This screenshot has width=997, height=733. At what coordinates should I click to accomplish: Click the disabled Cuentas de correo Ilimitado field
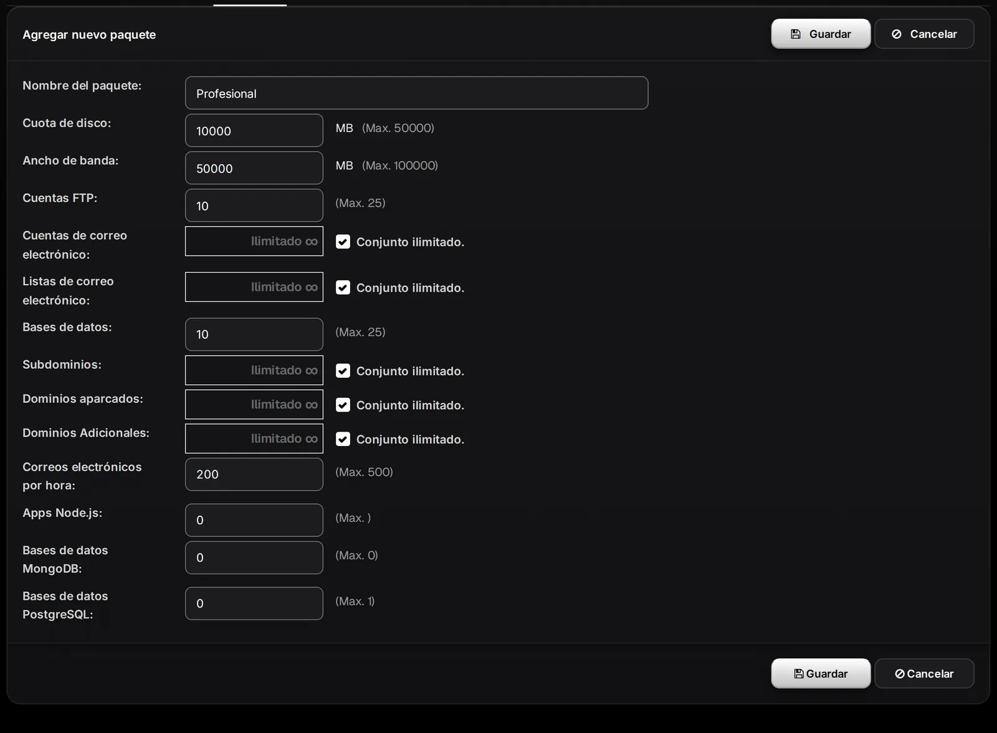[254, 241]
